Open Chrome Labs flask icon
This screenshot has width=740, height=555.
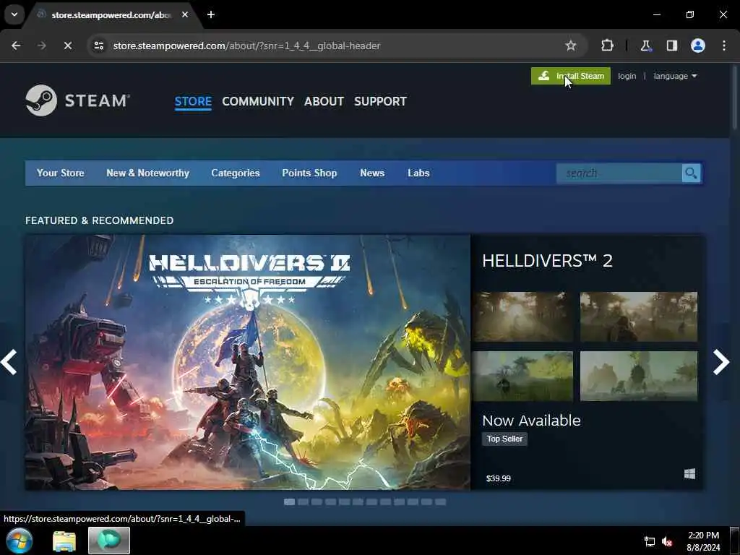(x=645, y=46)
